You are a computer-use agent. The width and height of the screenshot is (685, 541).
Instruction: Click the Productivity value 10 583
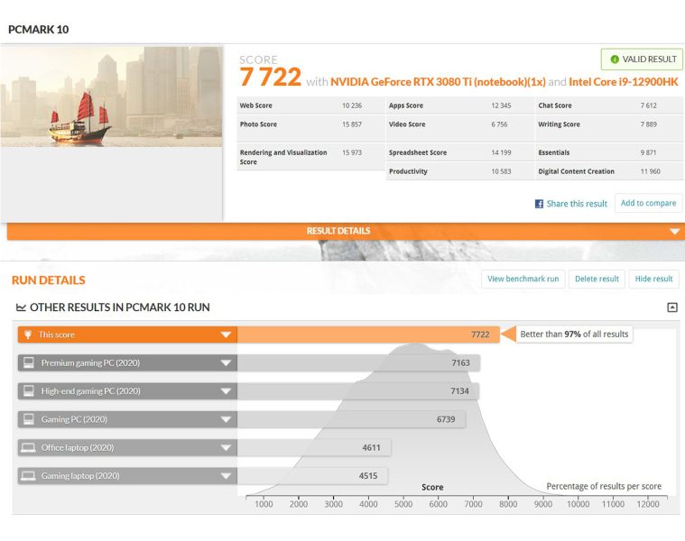501,171
